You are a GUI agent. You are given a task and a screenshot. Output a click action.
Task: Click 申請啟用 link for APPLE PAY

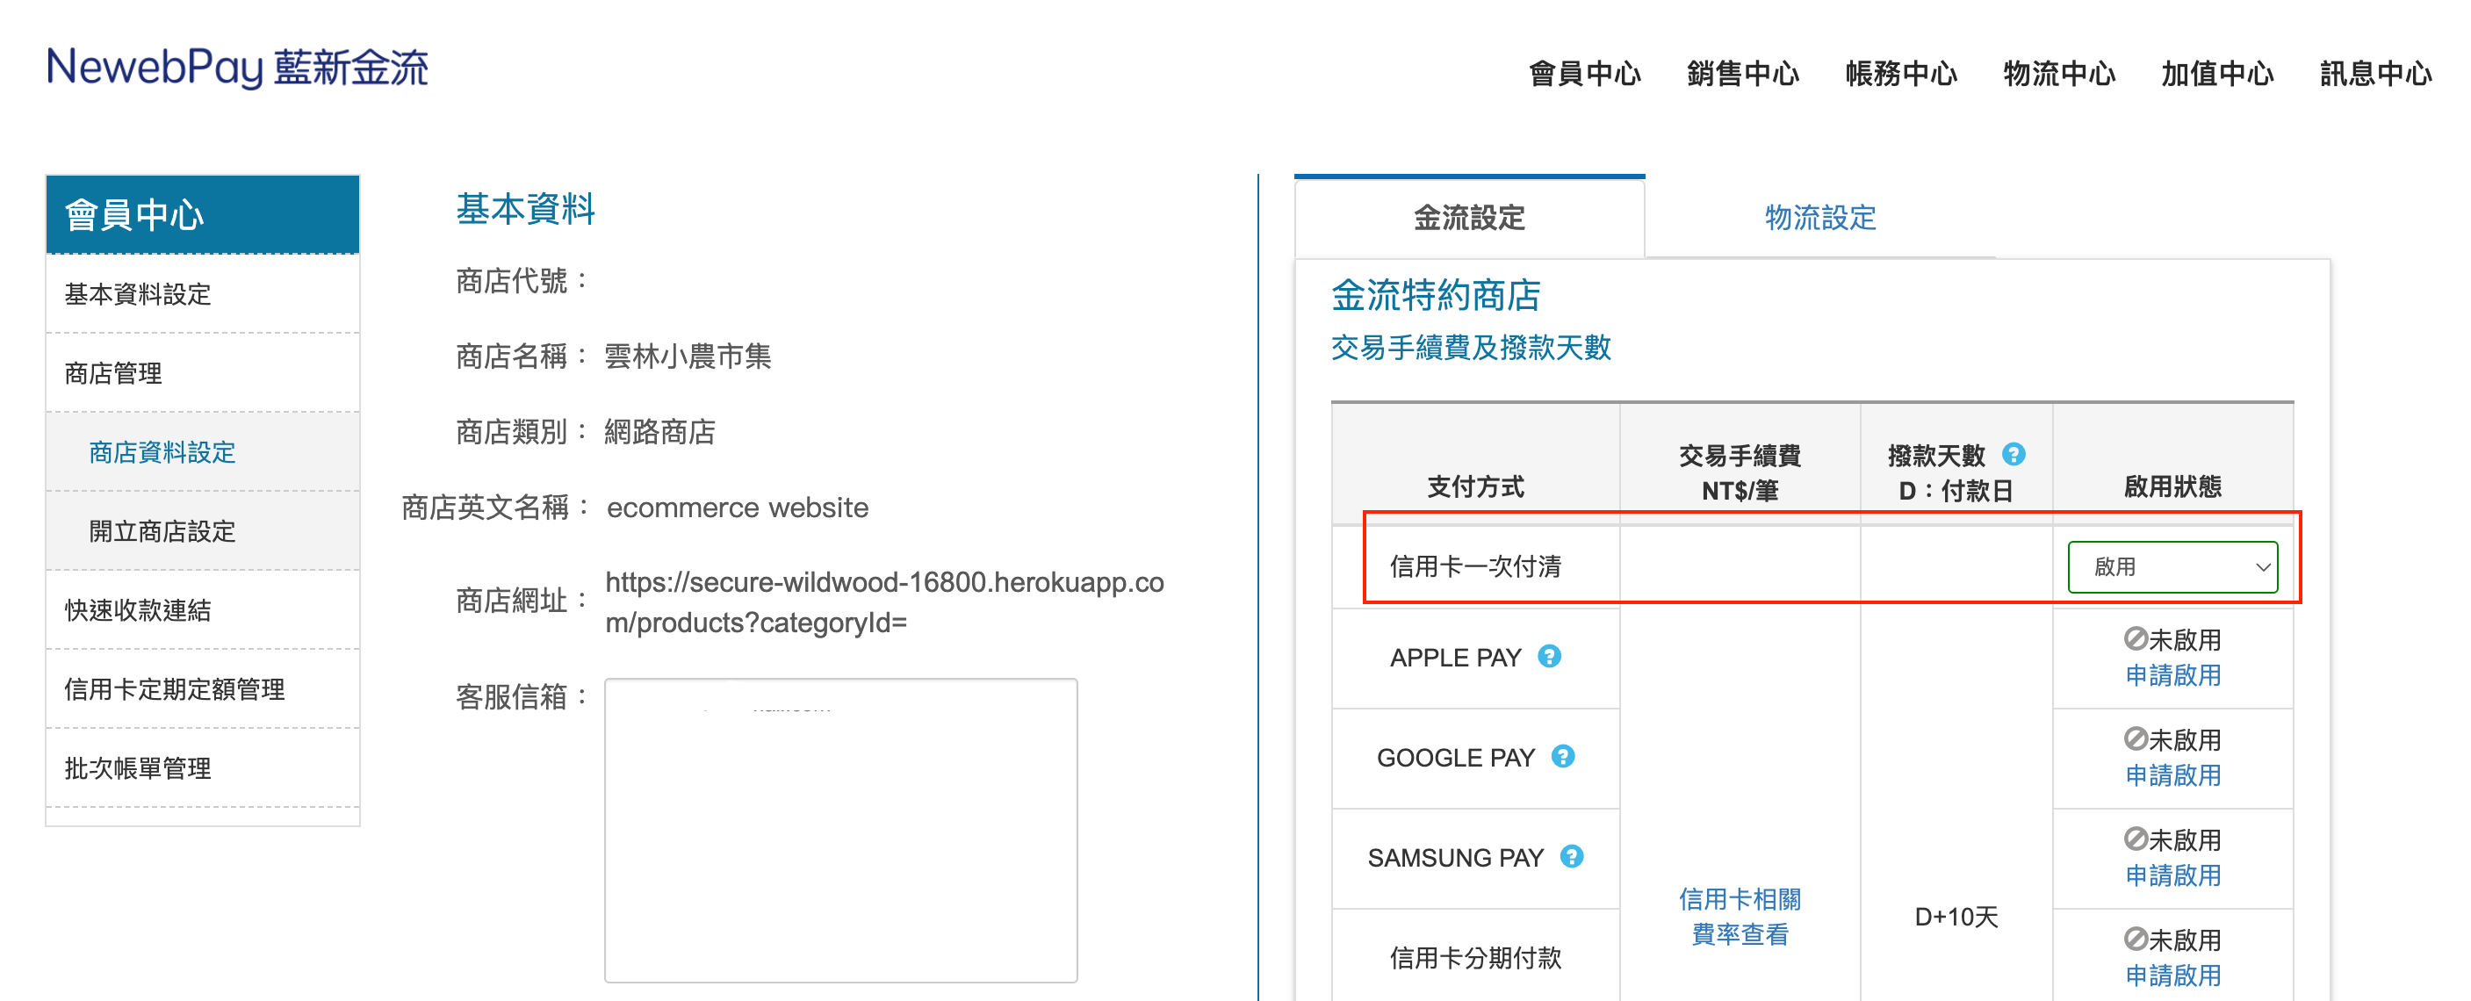(x=2172, y=675)
